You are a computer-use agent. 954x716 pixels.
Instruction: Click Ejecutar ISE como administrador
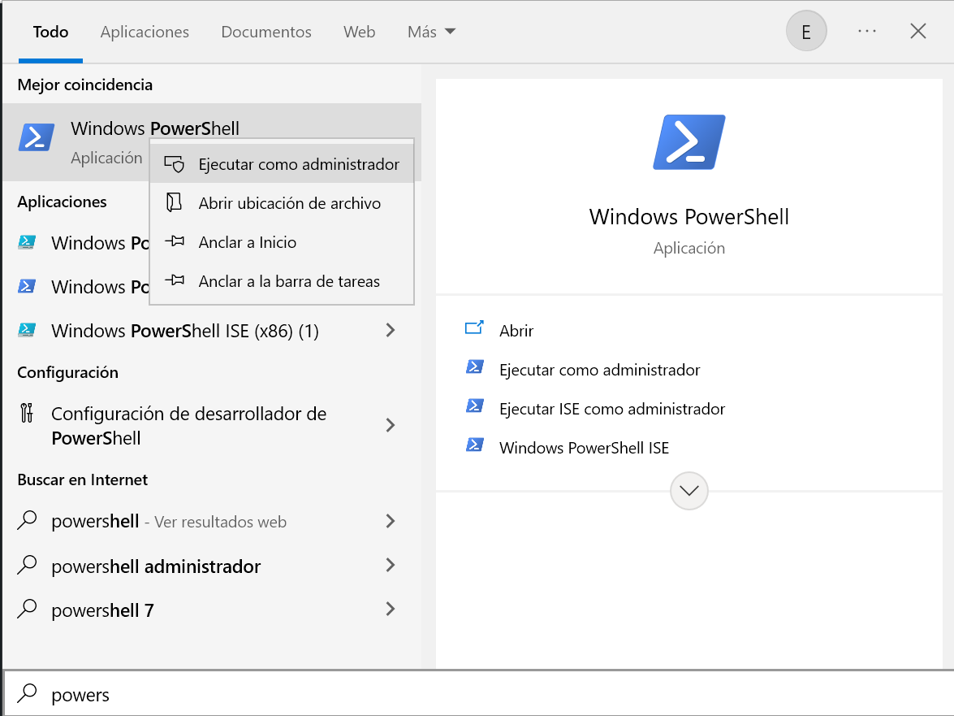[612, 409]
